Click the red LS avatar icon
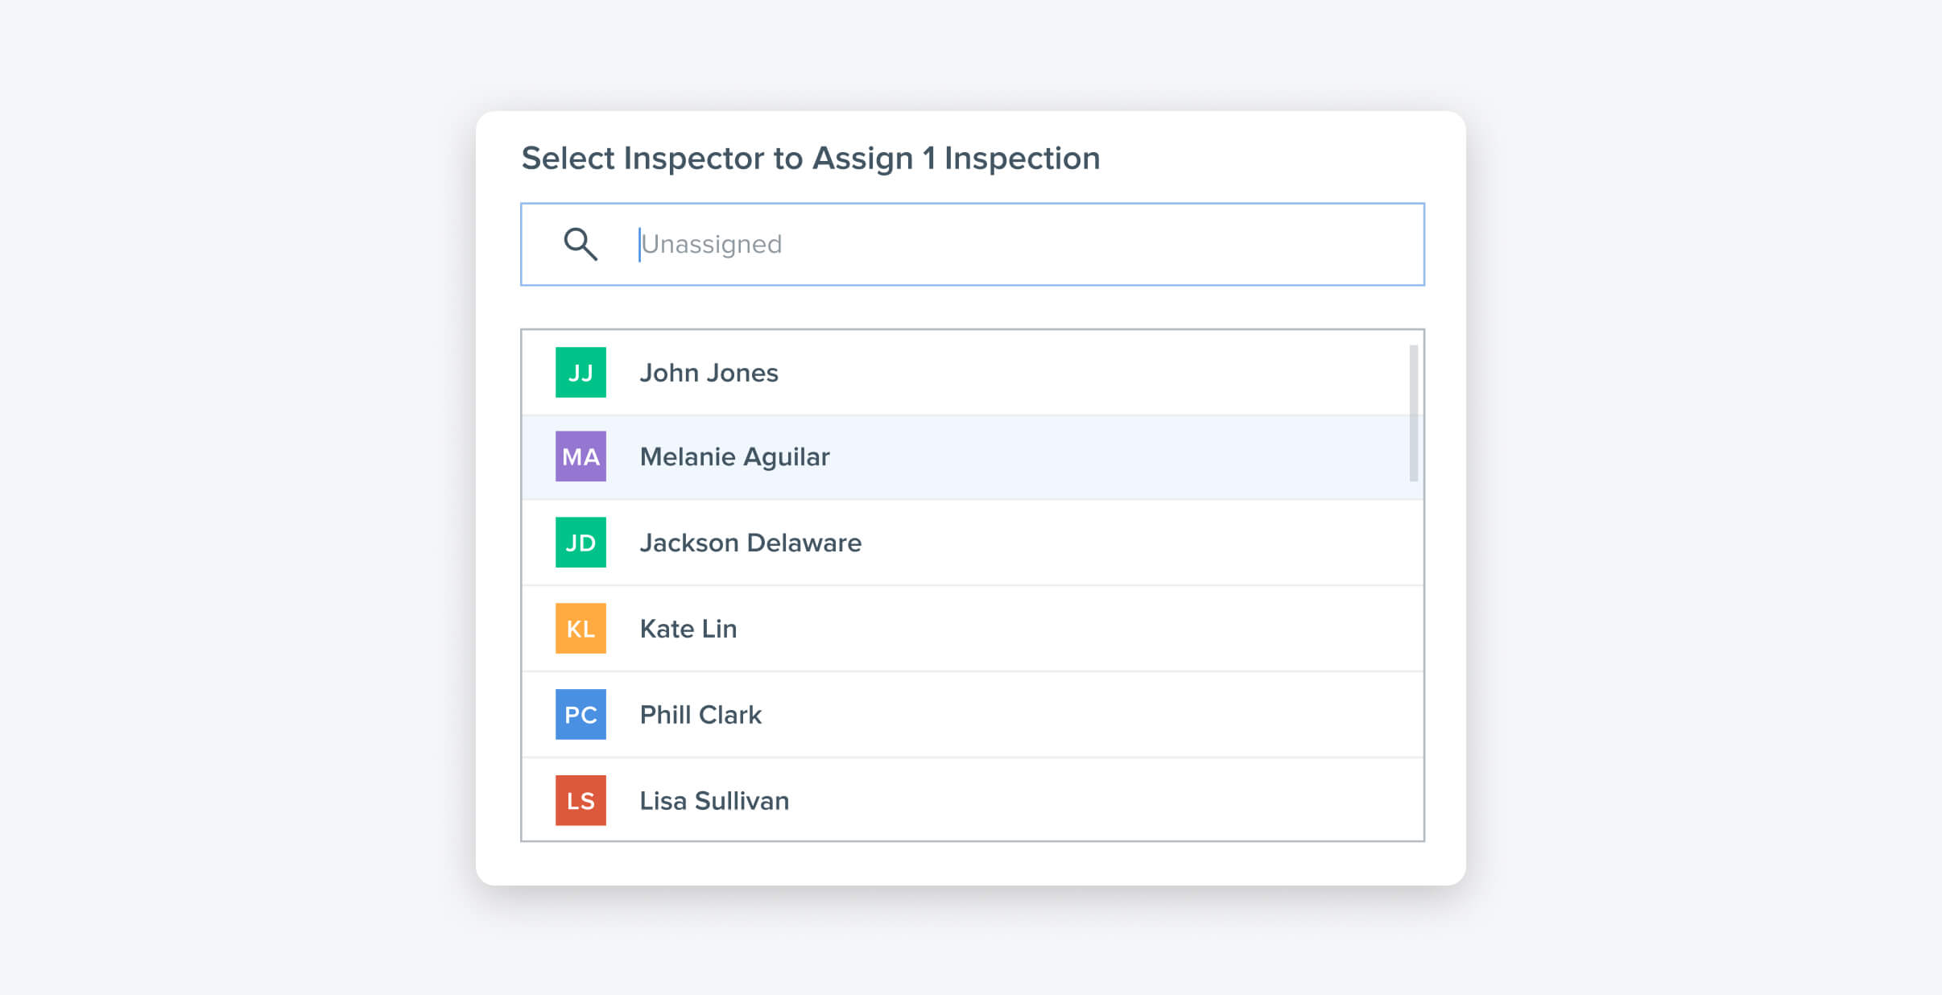The height and width of the screenshot is (995, 1942). (581, 800)
